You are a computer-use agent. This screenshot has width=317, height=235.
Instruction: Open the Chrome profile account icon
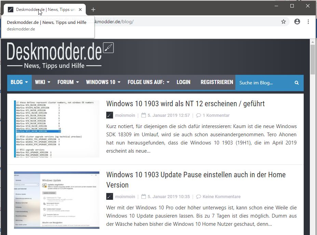297,22
